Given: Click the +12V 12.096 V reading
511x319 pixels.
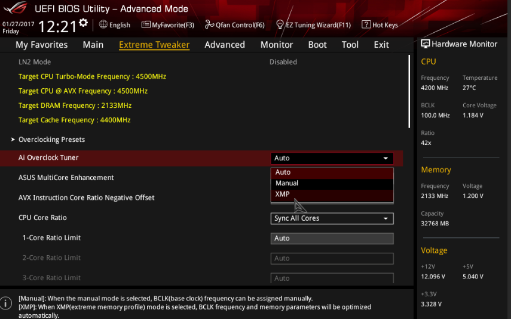Looking at the screenshot, I should [x=433, y=277].
